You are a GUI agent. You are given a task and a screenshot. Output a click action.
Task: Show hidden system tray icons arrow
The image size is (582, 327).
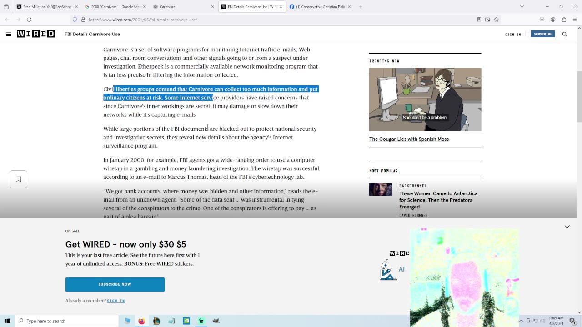pyautogui.click(x=521, y=321)
